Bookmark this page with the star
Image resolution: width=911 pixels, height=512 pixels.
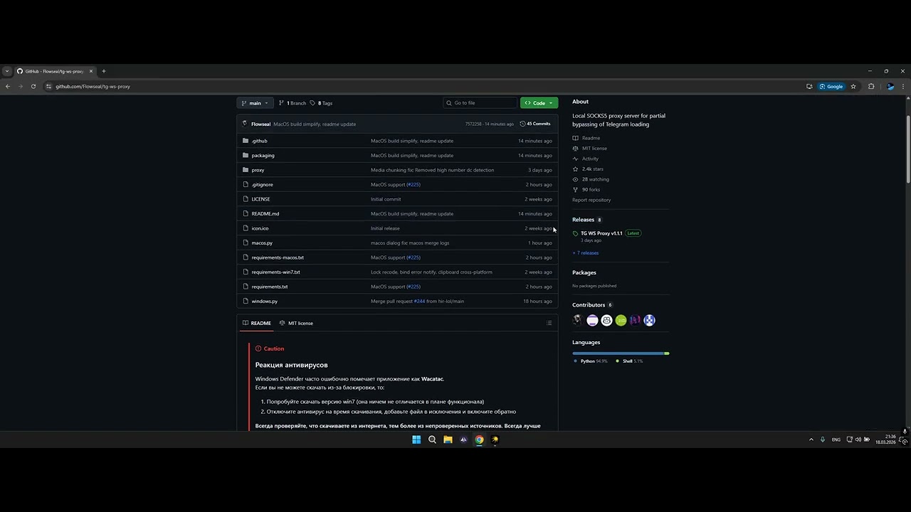[853, 87]
